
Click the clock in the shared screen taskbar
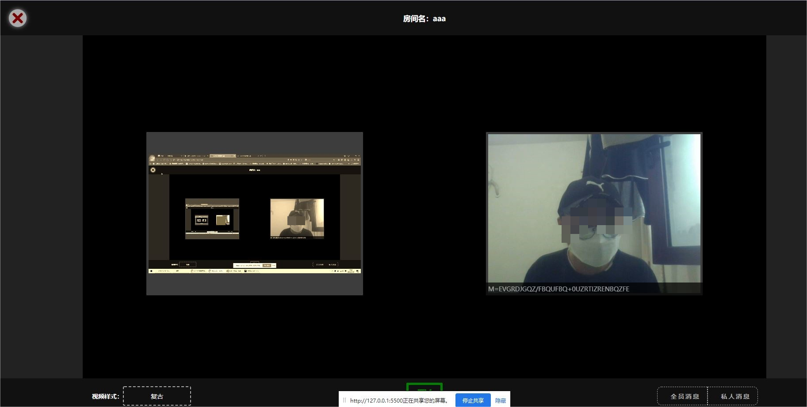[x=351, y=271]
